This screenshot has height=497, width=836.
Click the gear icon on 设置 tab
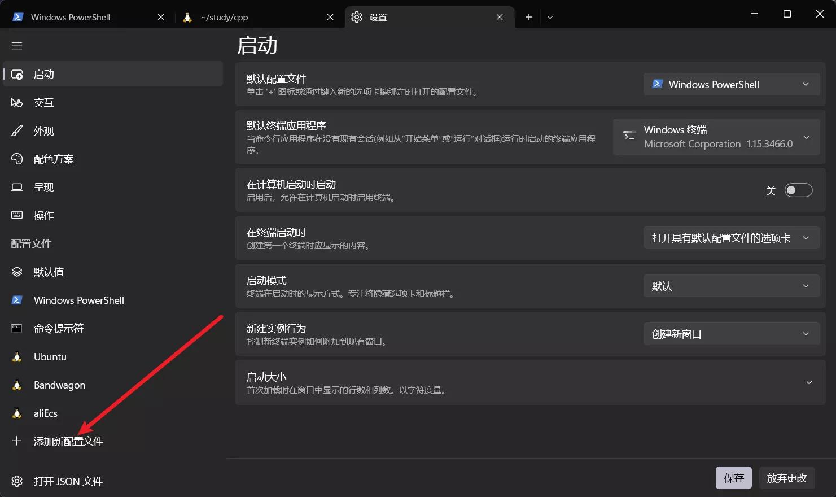[x=357, y=17]
